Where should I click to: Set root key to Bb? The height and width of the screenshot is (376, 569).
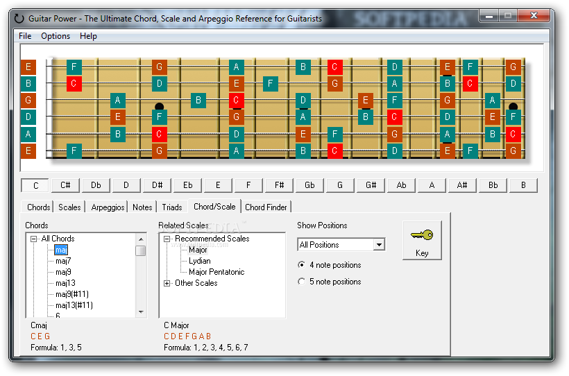click(493, 185)
